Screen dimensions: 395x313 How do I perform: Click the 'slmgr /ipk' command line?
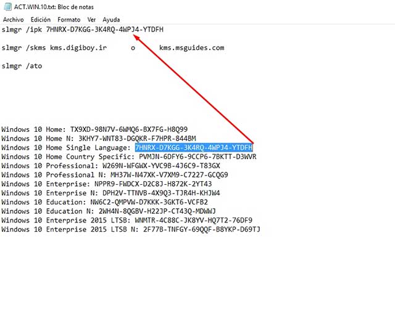point(82,30)
